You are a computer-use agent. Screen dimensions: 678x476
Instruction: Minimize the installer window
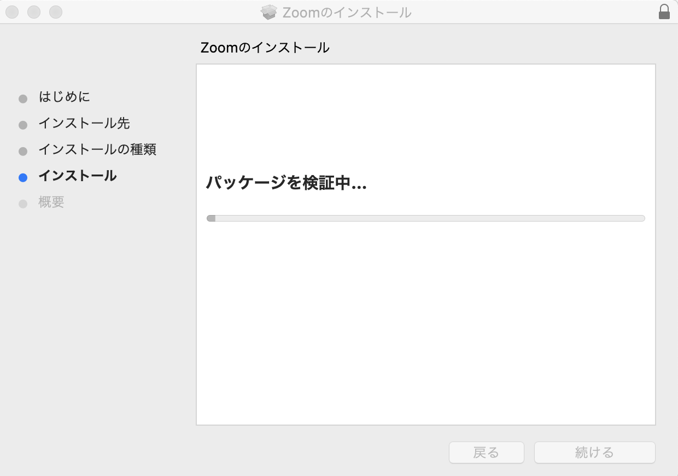point(34,11)
